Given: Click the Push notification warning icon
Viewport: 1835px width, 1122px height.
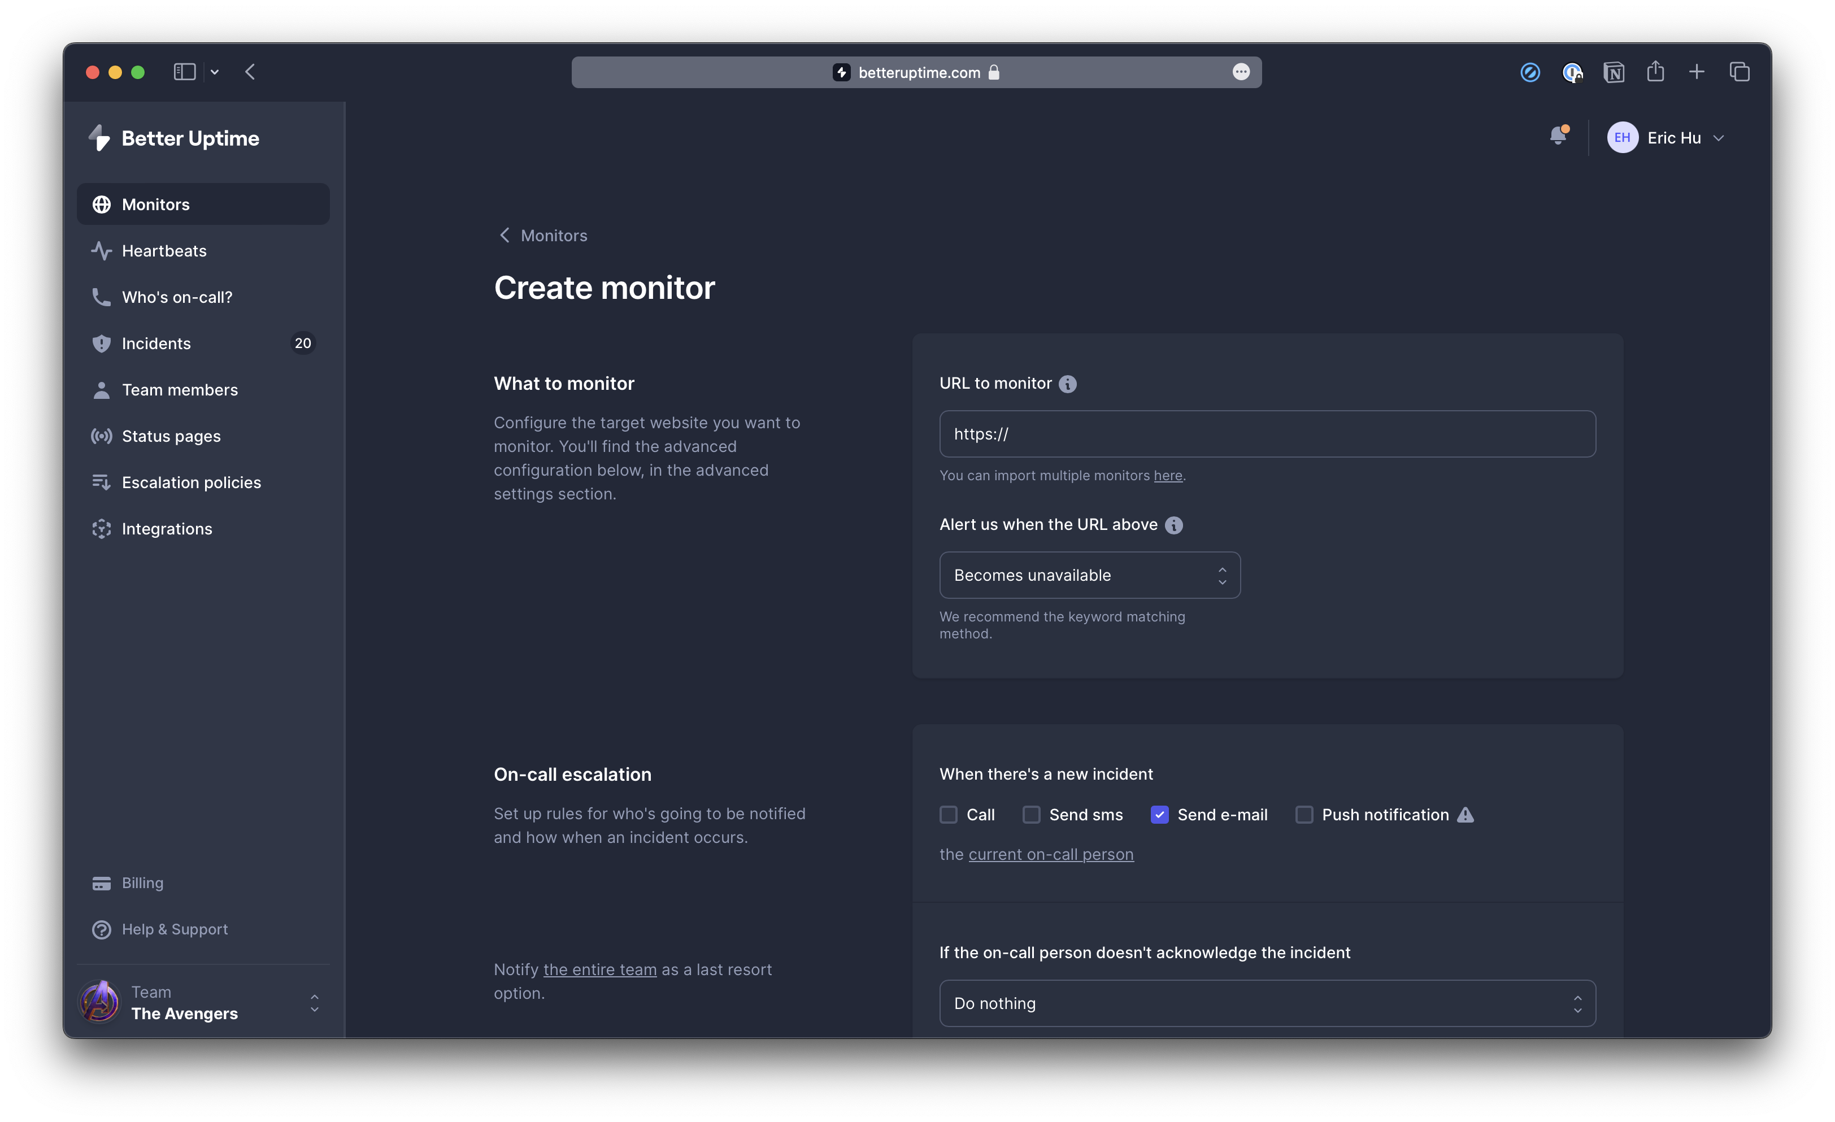Looking at the screenshot, I should tap(1466, 815).
